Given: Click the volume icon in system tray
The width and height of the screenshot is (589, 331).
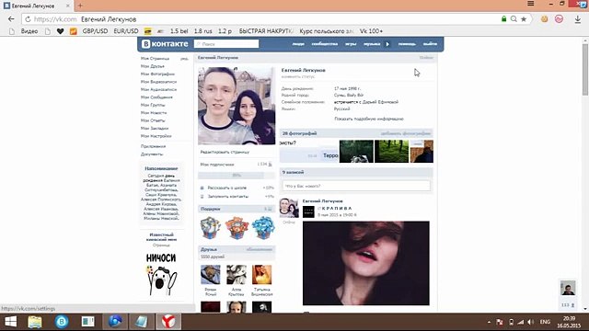Looking at the screenshot, I should (530, 322).
